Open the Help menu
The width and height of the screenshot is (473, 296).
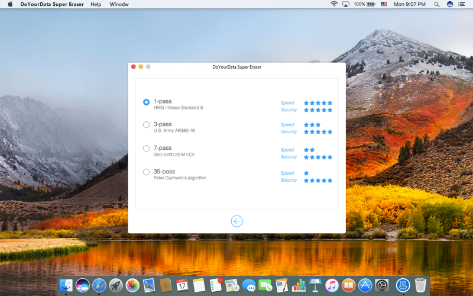(96, 4)
